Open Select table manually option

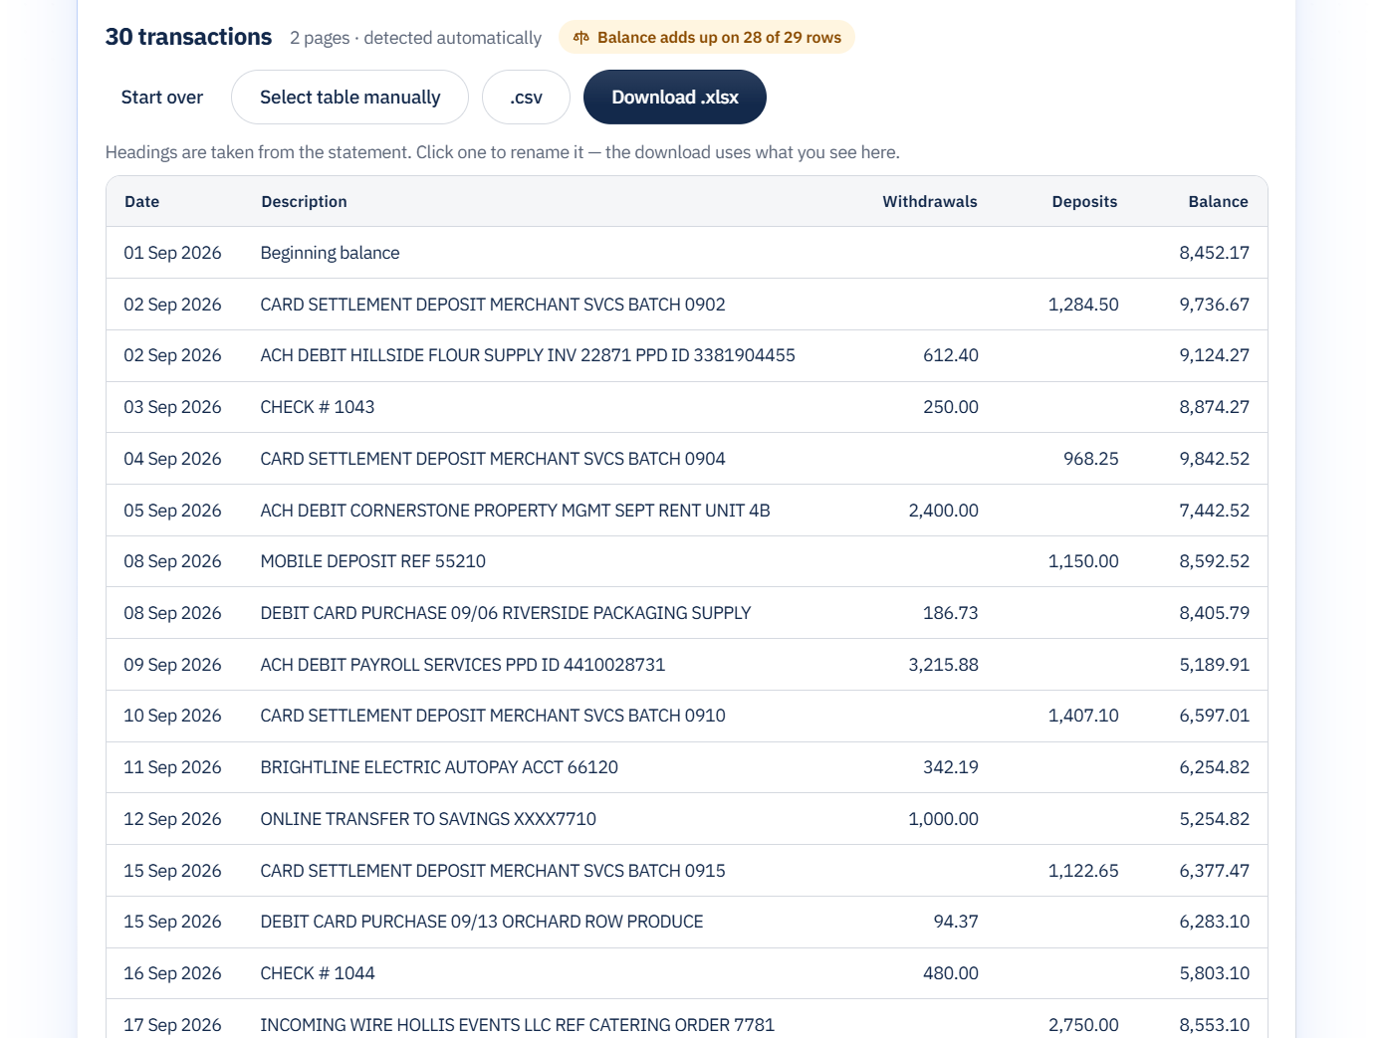349,98
